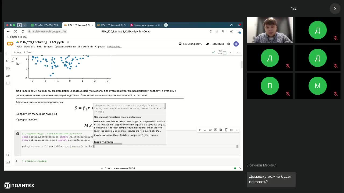This screenshot has width=344, height=193.
Task: Click the Отрисуем графики cell run bracket
Action: 18,161
